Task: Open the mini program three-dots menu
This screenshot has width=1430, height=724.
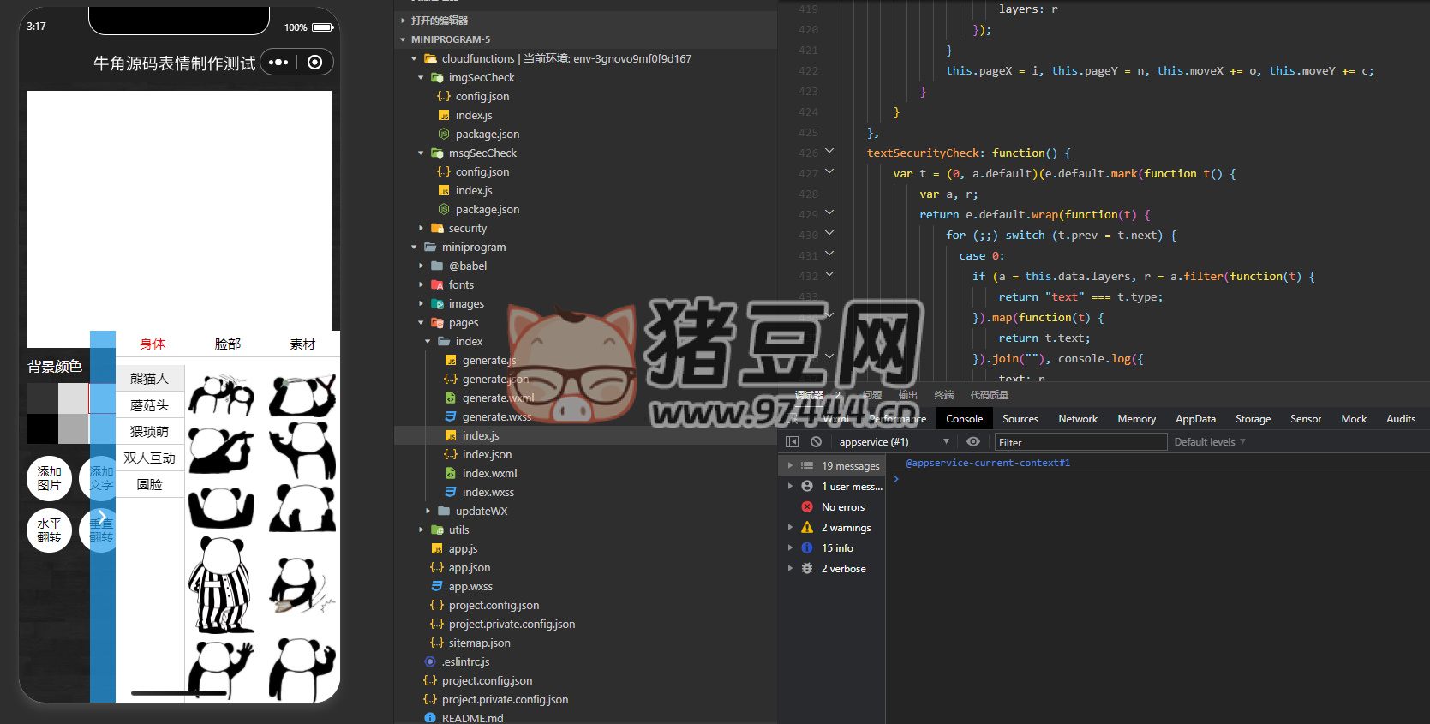Action: (278, 63)
